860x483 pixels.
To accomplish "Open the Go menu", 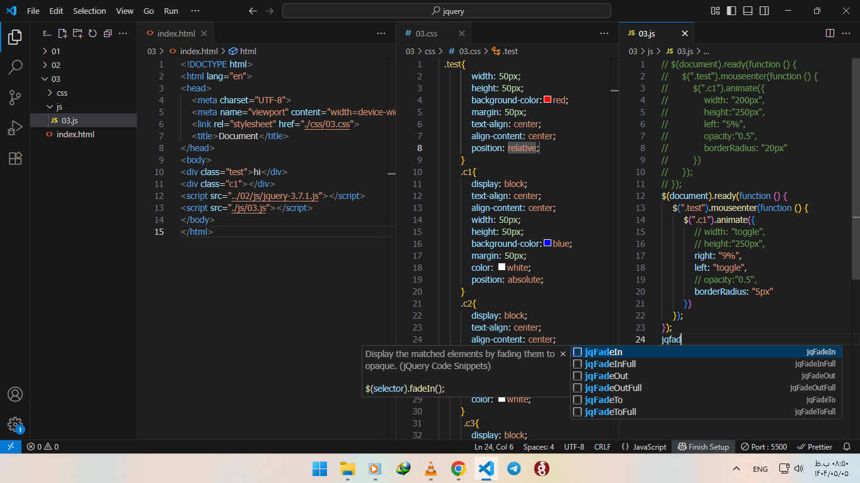I will point(149,11).
